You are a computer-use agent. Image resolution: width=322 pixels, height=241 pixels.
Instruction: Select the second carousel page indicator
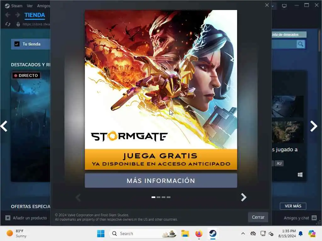(x=158, y=197)
